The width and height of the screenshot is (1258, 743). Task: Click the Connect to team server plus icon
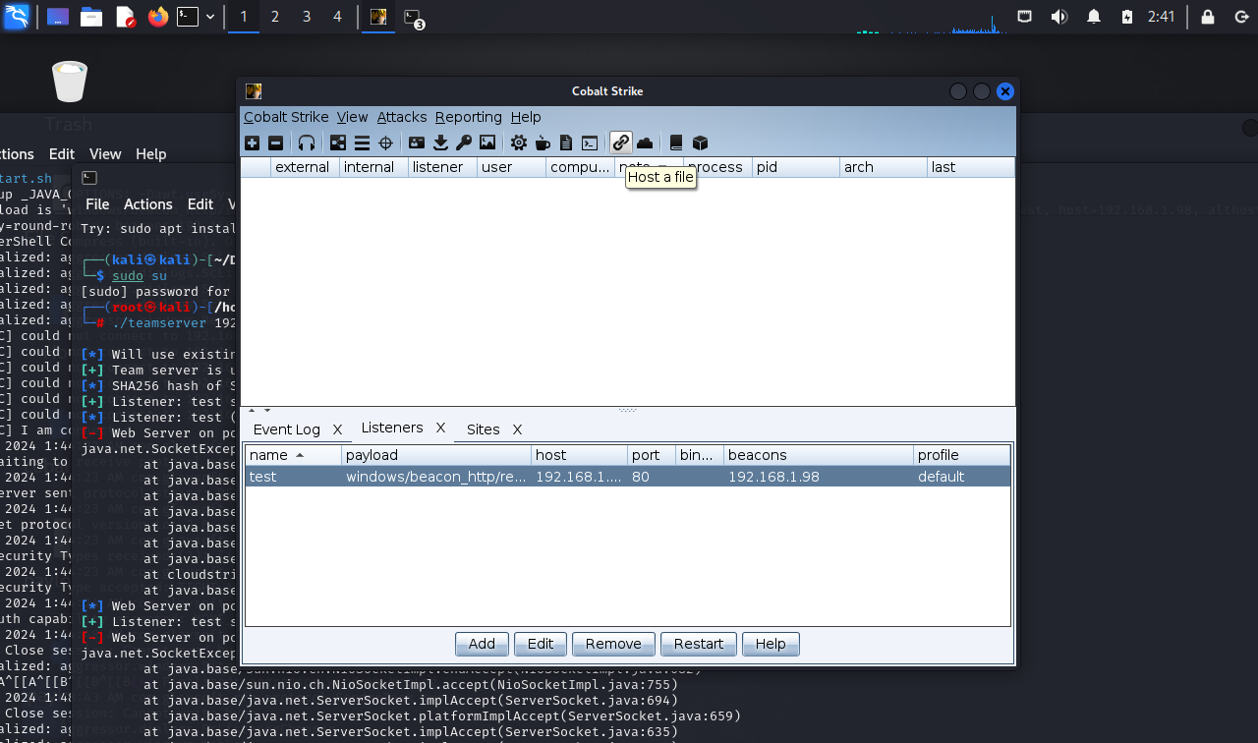[253, 143]
